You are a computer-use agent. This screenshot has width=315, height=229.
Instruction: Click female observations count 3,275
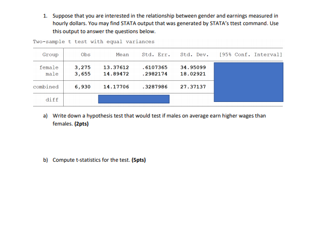tap(83, 67)
